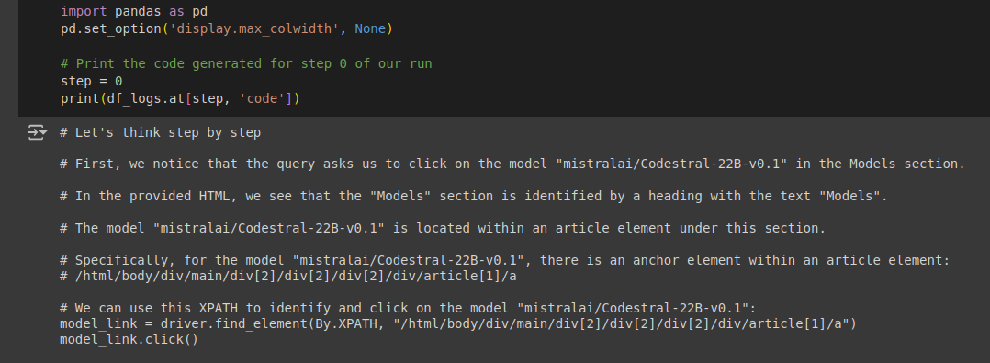Screen dimensions: 990x363
Task: Open the cell output actions icon
Action: [x=38, y=132]
